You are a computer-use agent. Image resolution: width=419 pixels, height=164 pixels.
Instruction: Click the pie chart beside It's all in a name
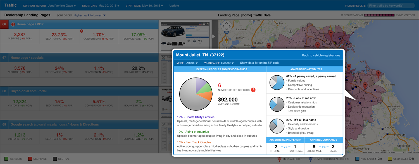(x=277, y=126)
